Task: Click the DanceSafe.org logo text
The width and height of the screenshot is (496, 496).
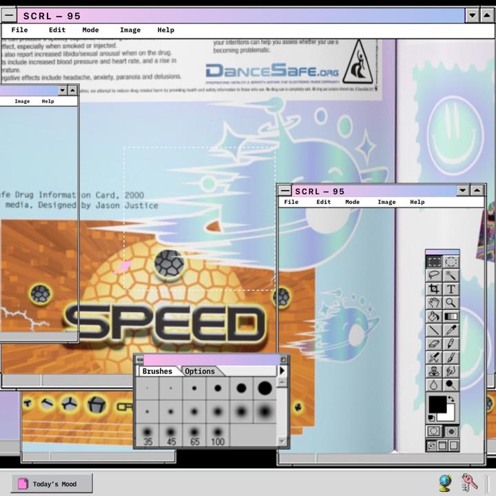Action: [x=272, y=70]
